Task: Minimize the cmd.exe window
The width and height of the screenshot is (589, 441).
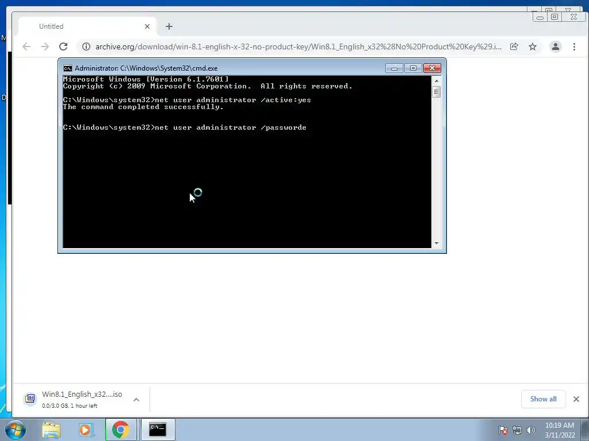Action: [394, 68]
